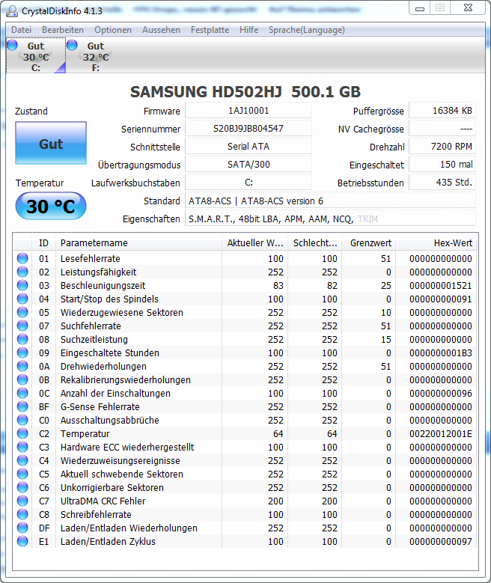Select the F: drive tab
This screenshot has height=583, width=491.
pos(96,56)
